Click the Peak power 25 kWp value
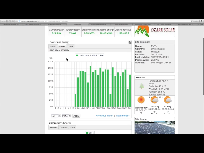This screenshot has height=153, width=204. (155, 60)
